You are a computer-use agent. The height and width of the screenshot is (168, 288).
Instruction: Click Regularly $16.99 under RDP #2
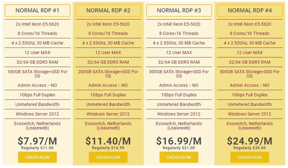pos(108,148)
